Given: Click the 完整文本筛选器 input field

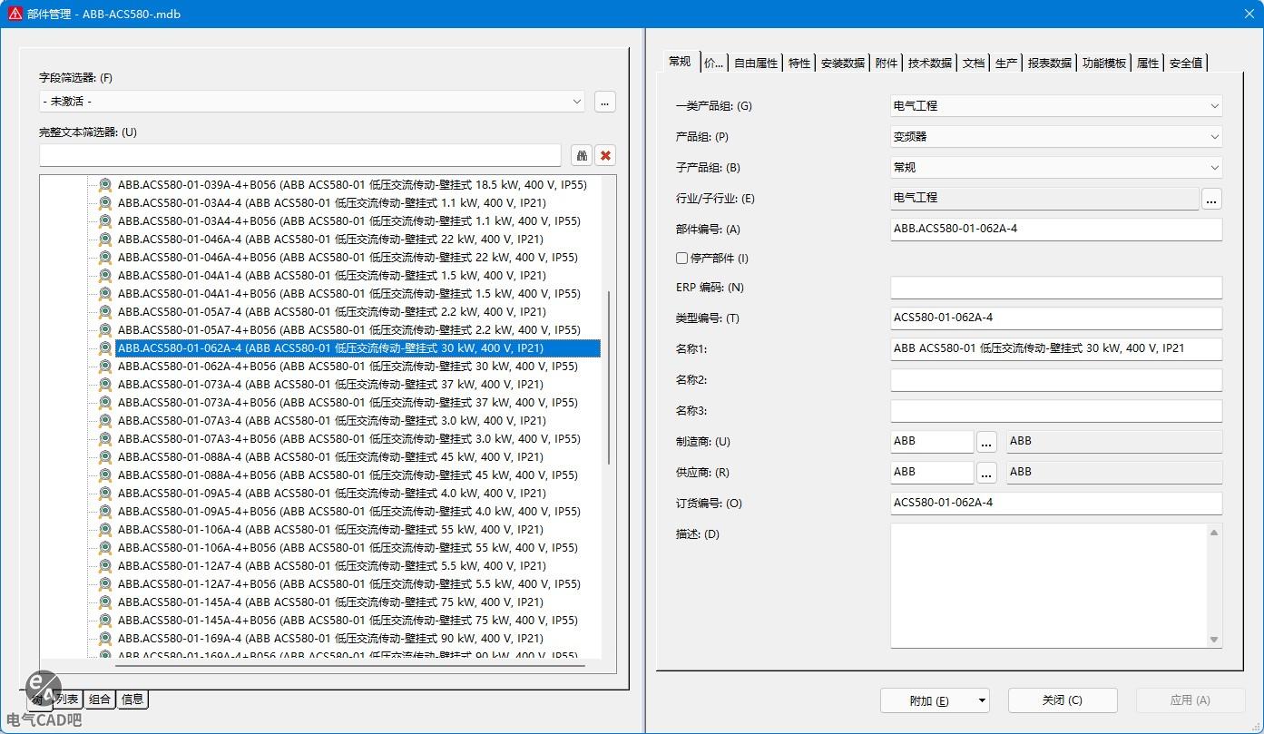Looking at the screenshot, I should (300, 155).
